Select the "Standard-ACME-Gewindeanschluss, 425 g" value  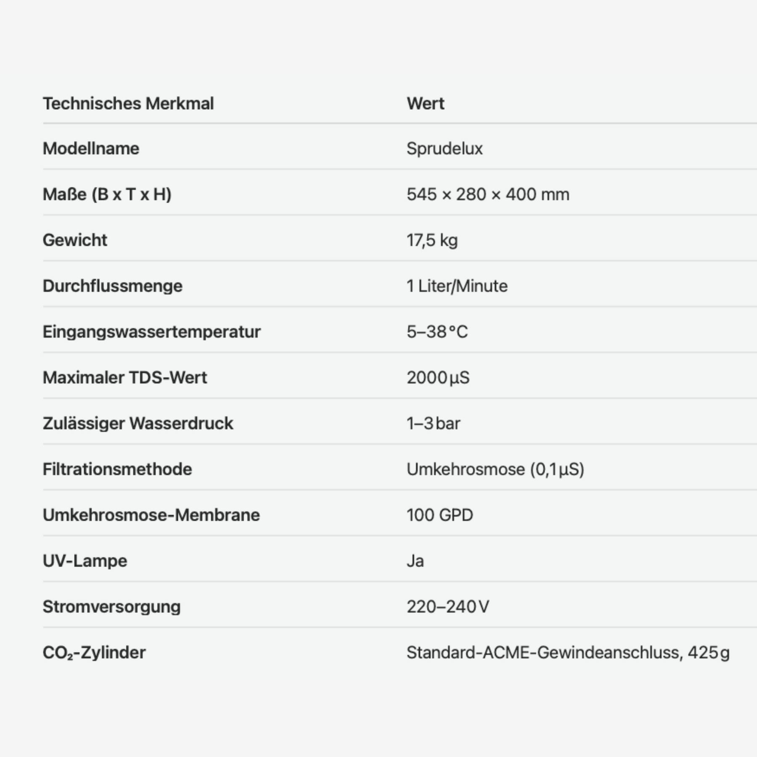point(568,653)
